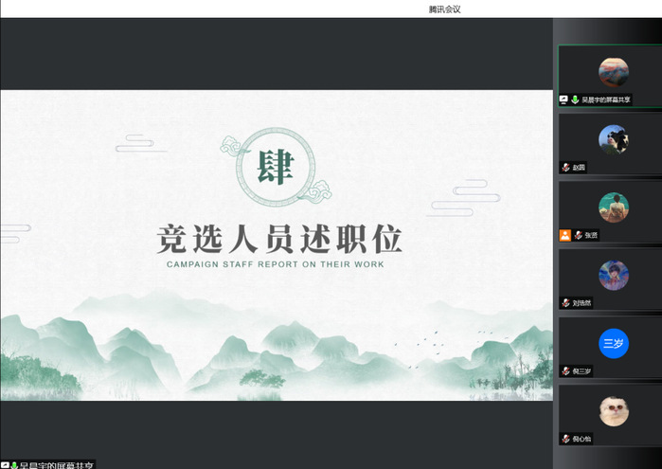Click 刘浩然's muted microphone icon
The width and height of the screenshot is (662, 469).
tap(565, 303)
